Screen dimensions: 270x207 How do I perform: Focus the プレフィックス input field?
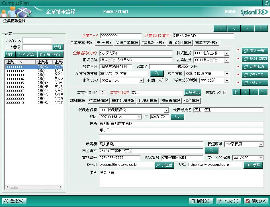point(37,40)
